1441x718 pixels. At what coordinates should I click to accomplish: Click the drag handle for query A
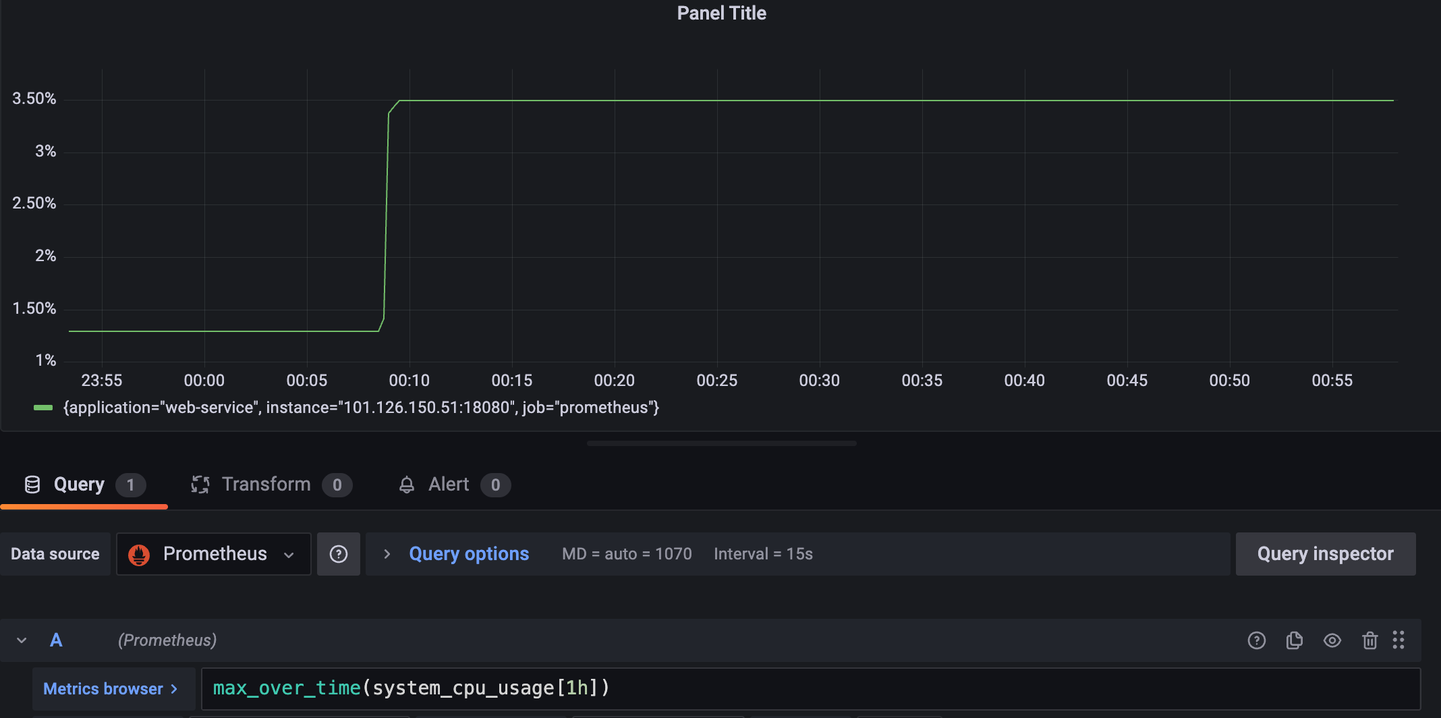coord(1398,640)
